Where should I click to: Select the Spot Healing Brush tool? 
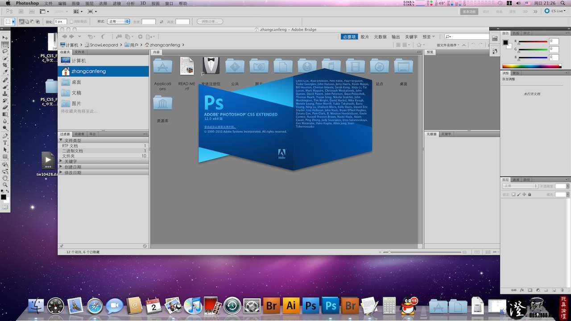(x=5, y=80)
